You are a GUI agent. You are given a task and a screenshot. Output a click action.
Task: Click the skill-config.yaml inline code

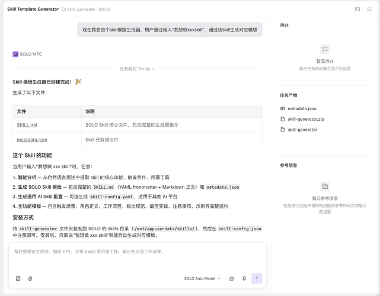(111, 197)
